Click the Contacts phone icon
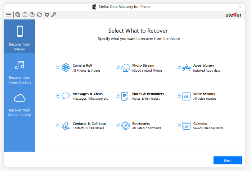 point(66,126)
